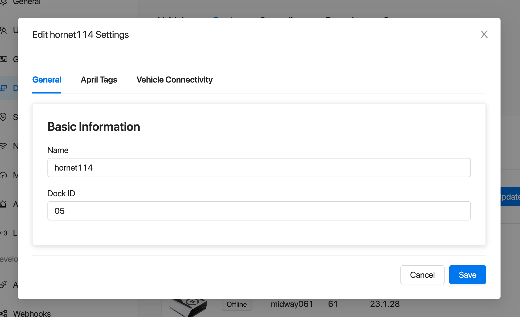Screen dimensions: 520x317
Task: Click the blue Update button behind dialog
Action: click(510, 197)
